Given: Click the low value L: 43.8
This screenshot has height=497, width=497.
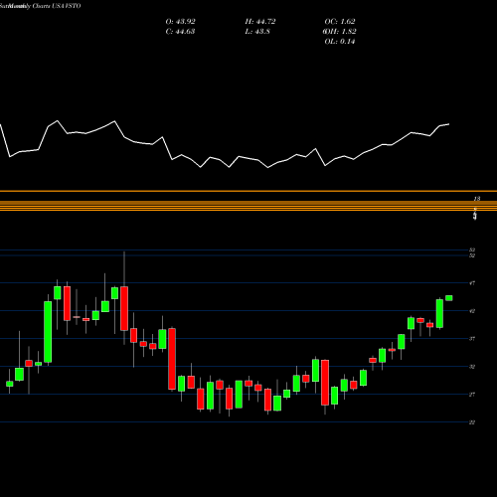Looking at the screenshot, I should [257, 32].
